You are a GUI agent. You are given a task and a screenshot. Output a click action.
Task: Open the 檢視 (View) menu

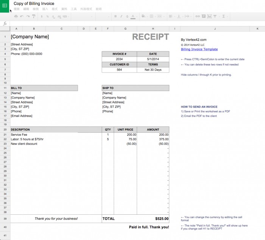36,9
